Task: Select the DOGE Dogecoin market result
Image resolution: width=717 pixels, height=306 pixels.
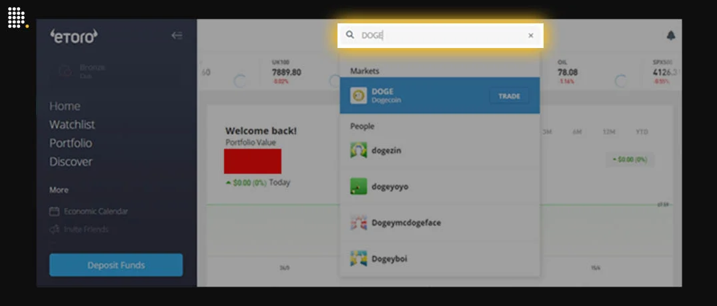Action: coord(440,95)
